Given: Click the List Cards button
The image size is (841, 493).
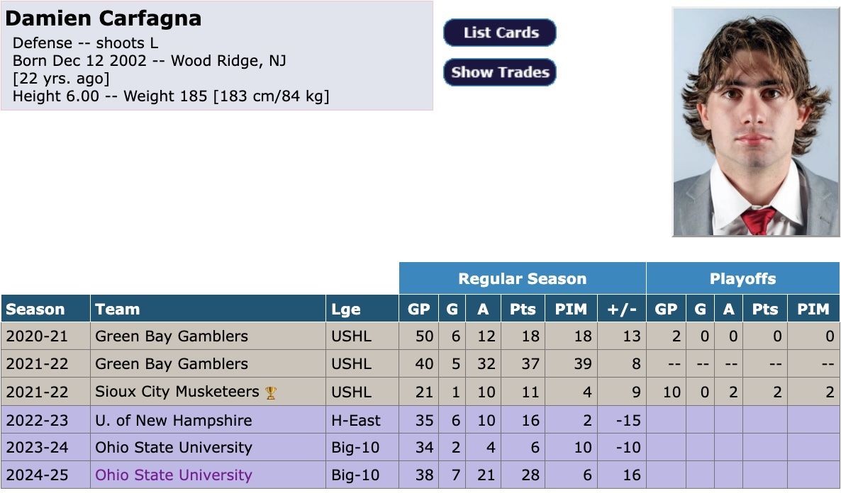Looking at the screenshot, I should tap(500, 33).
